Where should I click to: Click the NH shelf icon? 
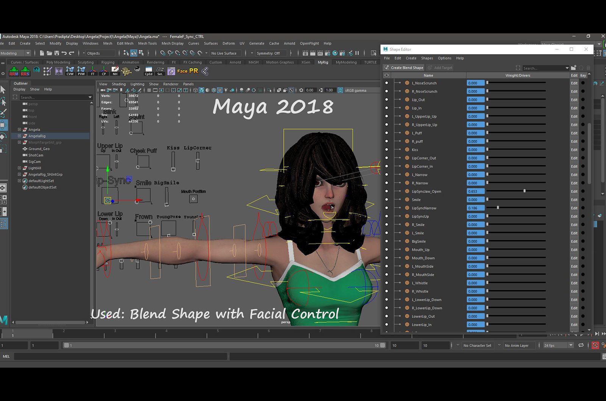[115, 71]
